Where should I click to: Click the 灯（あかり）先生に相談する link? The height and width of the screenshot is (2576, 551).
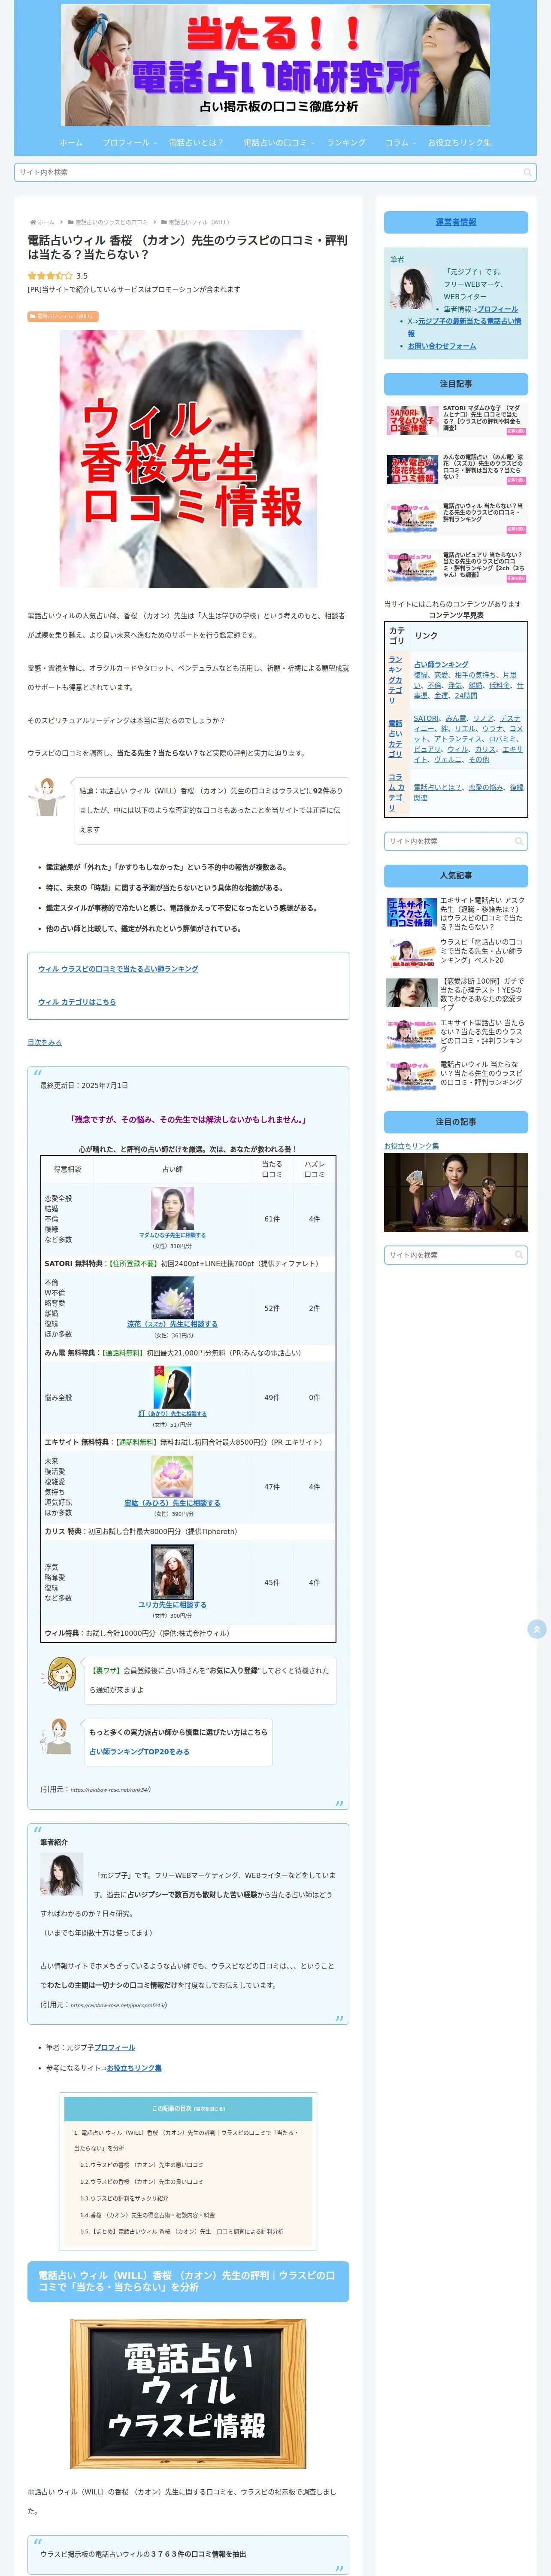coord(172,1413)
